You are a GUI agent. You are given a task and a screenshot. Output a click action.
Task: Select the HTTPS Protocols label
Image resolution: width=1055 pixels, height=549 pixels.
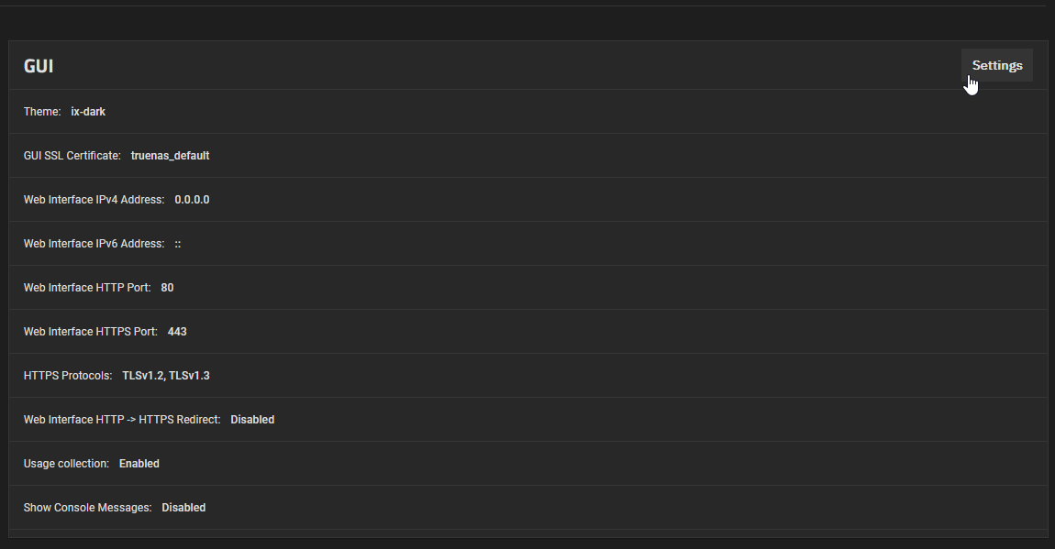68,376
